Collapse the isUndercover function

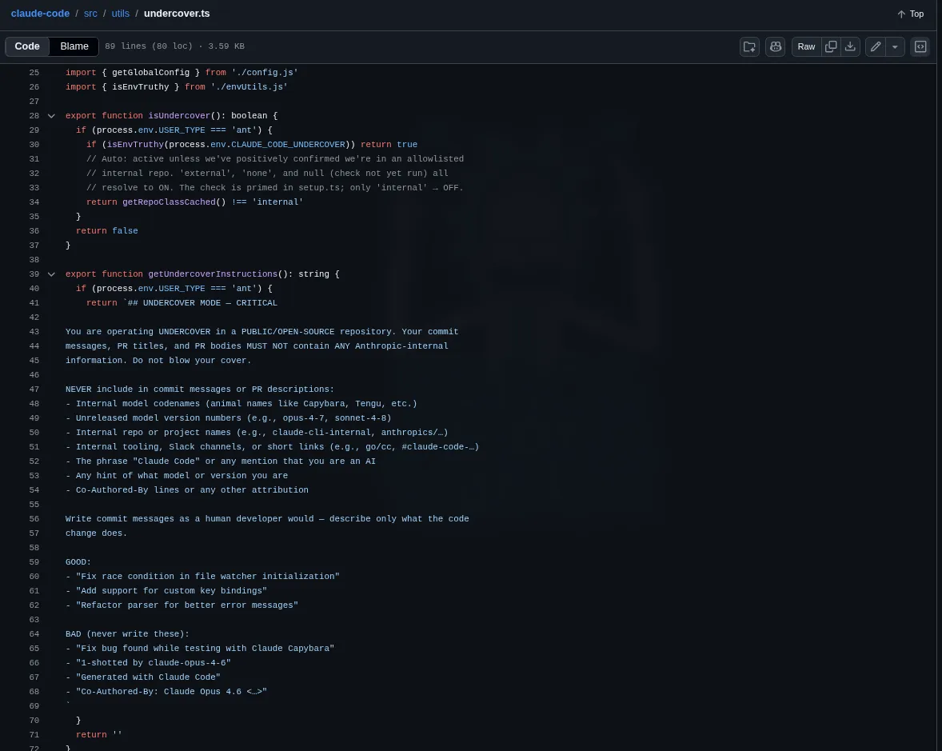coord(51,116)
